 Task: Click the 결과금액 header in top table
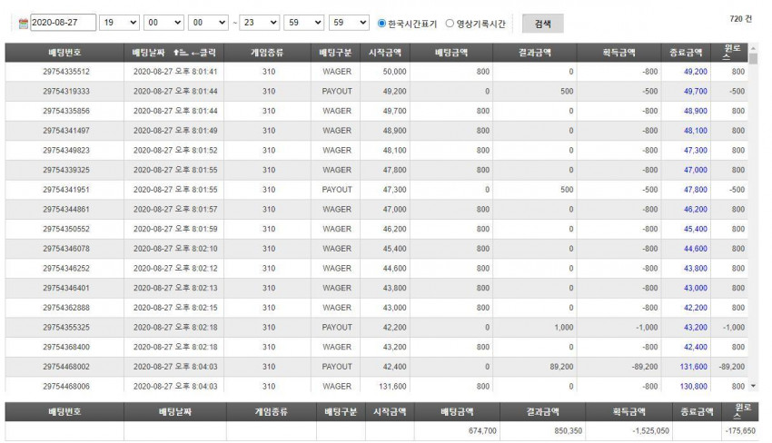(535, 53)
